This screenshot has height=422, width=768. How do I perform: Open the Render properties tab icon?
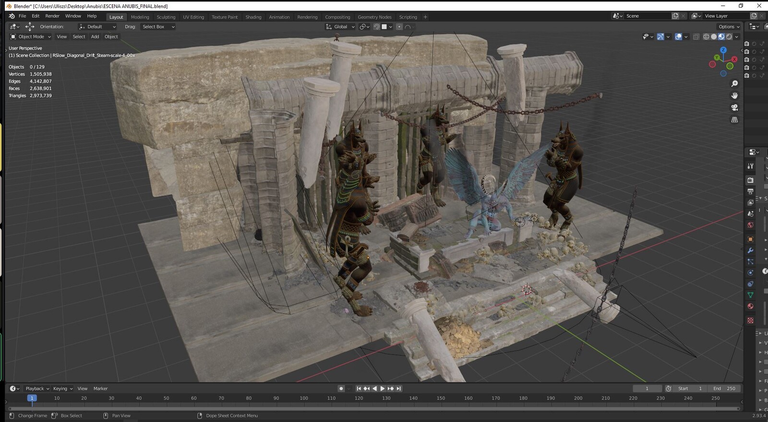click(750, 180)
